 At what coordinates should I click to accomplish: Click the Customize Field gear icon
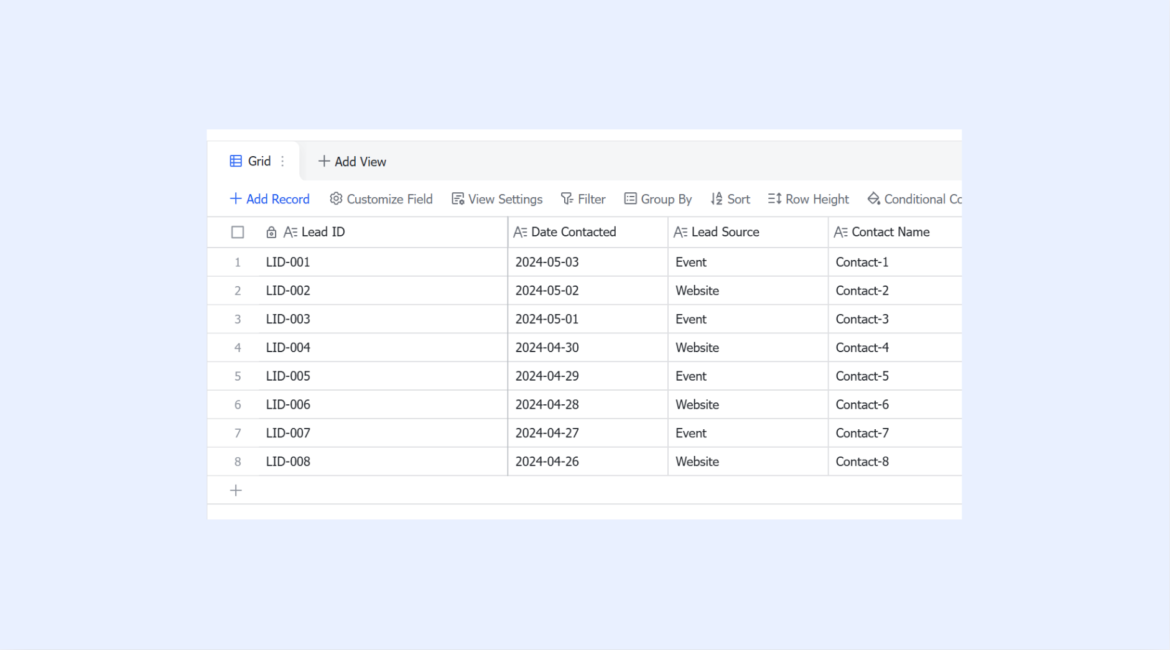pyautogui.click(x=336, y=198)
